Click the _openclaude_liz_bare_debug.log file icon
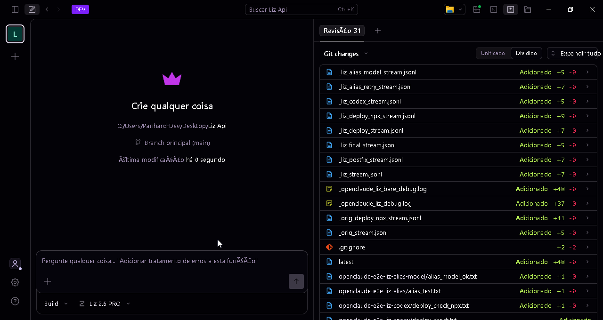Image resolution: width=603 pixels, height=320 pixels. (x=329, y=189)
